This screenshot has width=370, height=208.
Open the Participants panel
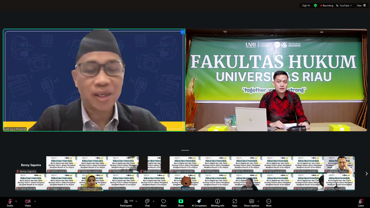(126, 202)
